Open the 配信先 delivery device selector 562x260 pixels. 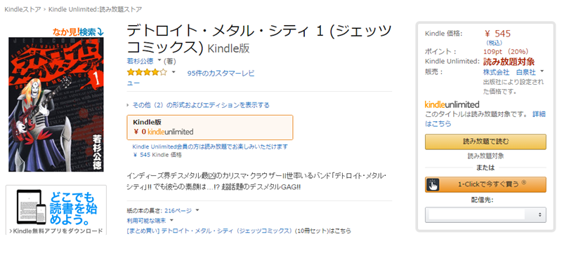[x=485, y=214]
